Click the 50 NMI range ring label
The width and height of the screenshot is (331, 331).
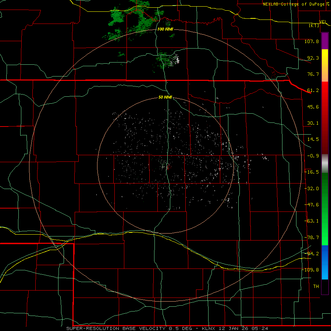tap(165, 97)
